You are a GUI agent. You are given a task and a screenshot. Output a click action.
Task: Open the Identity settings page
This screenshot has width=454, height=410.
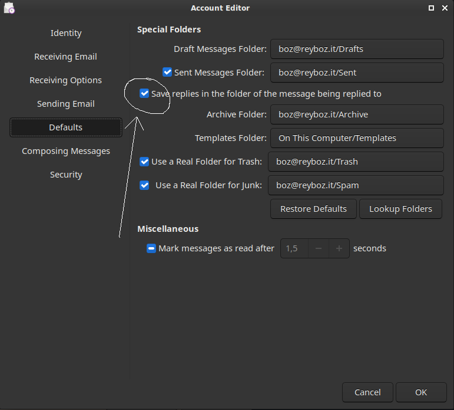(66, 33)
